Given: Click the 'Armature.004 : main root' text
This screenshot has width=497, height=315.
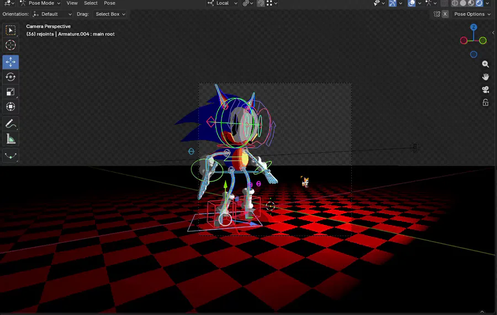Looking at the screenshot, I should tap(86, 34).
